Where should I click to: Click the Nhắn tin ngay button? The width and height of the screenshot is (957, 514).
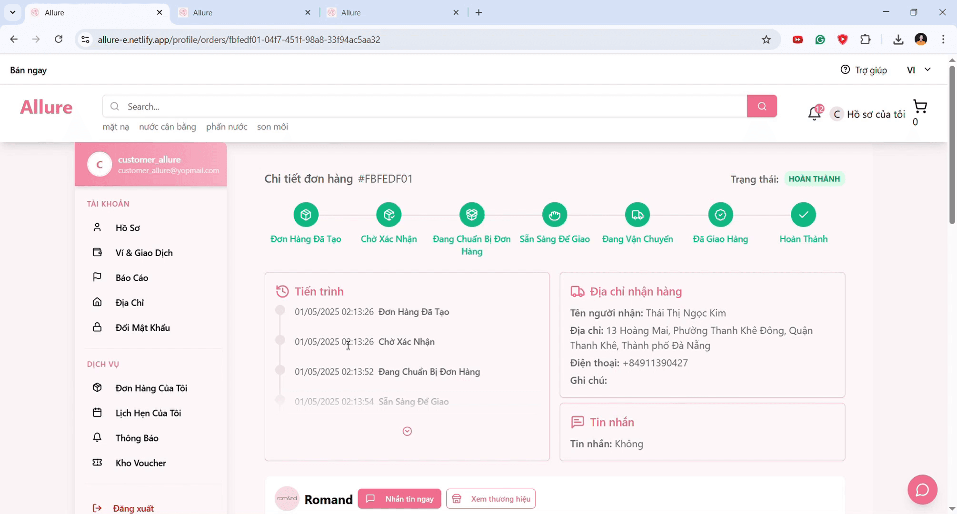pos(399,499)
